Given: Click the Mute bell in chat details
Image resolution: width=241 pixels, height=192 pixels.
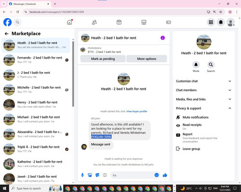Looking at the screenshot, I should [196, 65].
